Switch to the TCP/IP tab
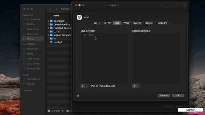Viewport: 205px width, 115px height. tap(107, 23)
